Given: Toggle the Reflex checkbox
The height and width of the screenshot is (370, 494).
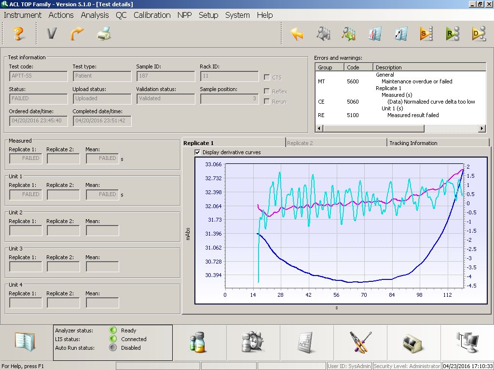Looking at the screenshot, I should [x=267, y=92].
